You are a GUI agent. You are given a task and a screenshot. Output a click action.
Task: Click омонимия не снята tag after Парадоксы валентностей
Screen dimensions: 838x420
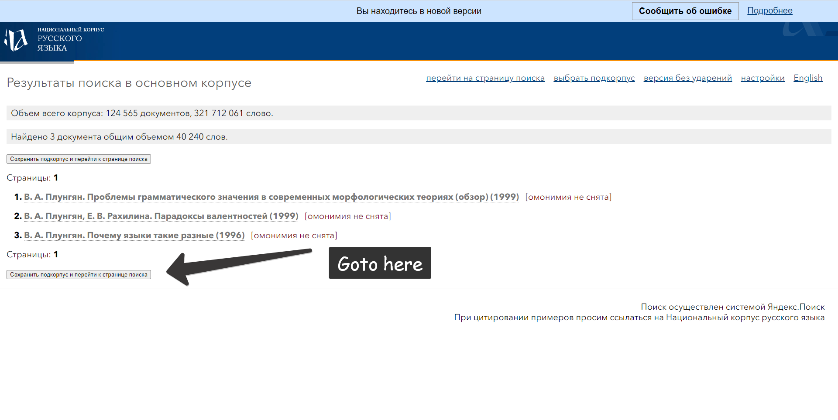tap(348, 216)
